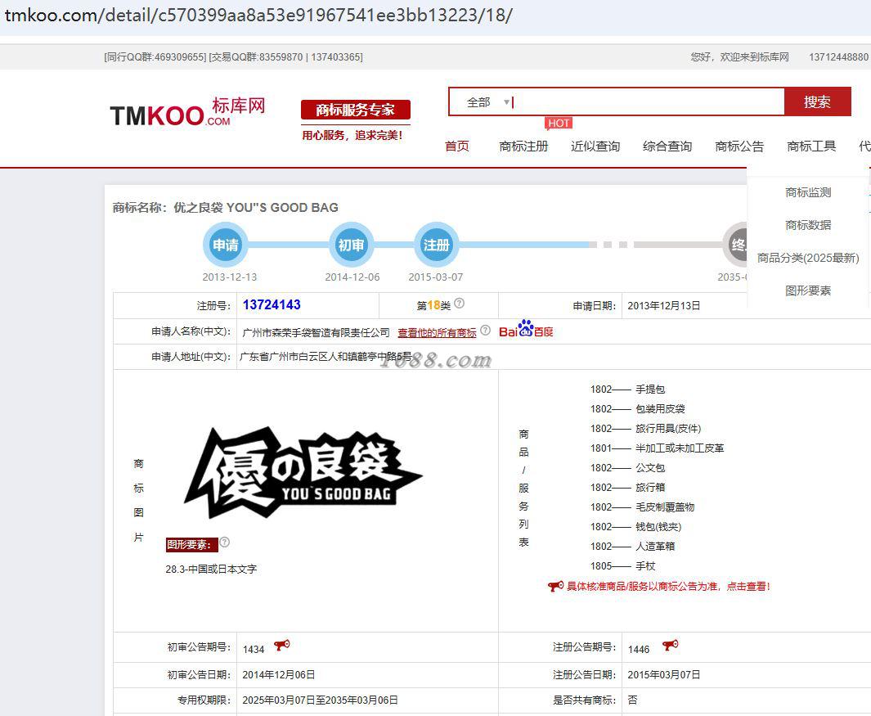Click the 商标服务专家 banner

click(356, 110)
